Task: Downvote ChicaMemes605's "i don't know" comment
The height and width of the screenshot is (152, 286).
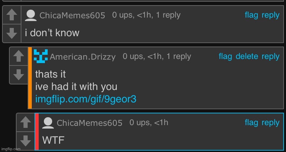Action: pos(12,33)
